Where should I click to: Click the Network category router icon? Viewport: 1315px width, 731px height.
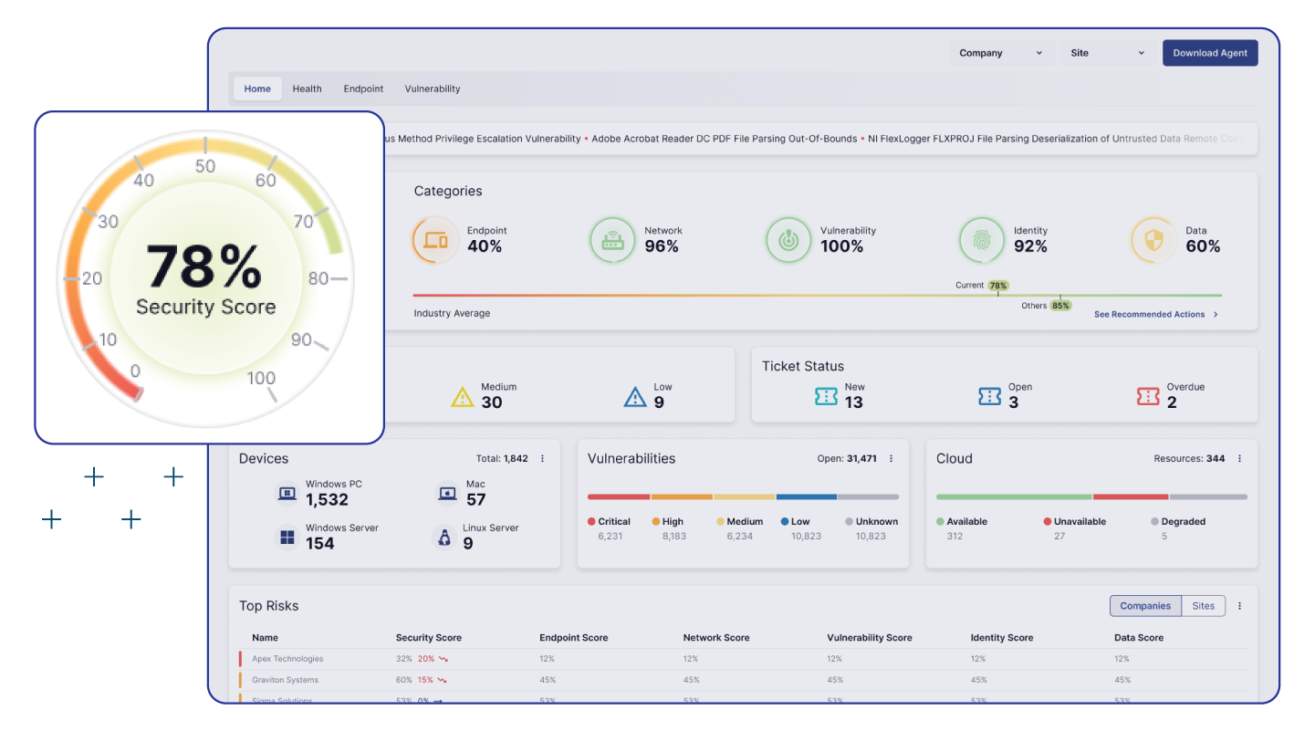pos(612,240)
